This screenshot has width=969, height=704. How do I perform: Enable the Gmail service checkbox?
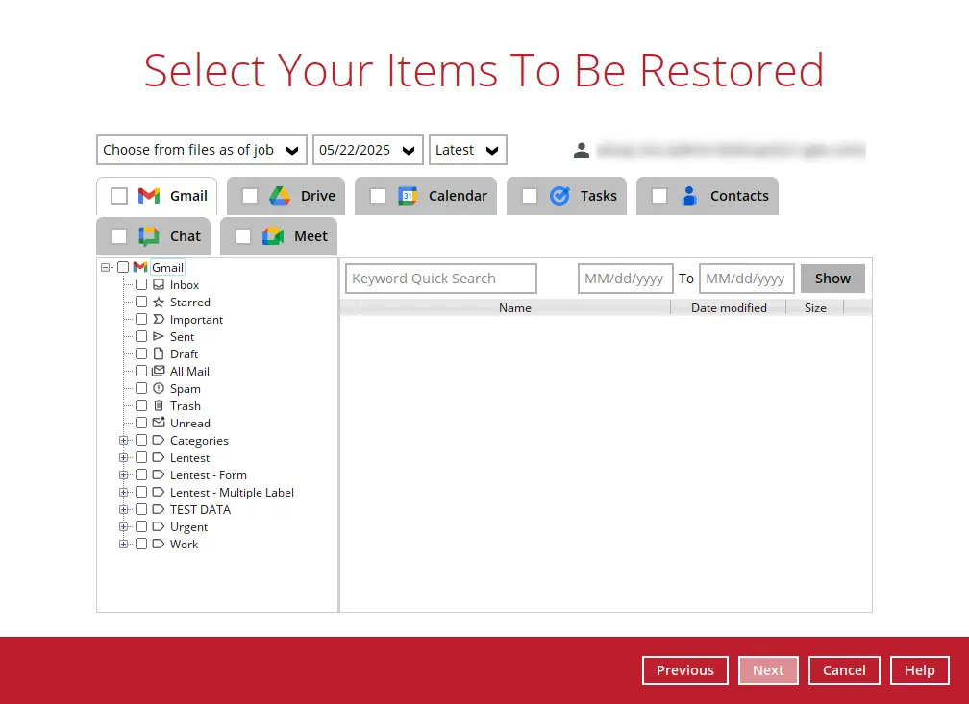(119, 195)
